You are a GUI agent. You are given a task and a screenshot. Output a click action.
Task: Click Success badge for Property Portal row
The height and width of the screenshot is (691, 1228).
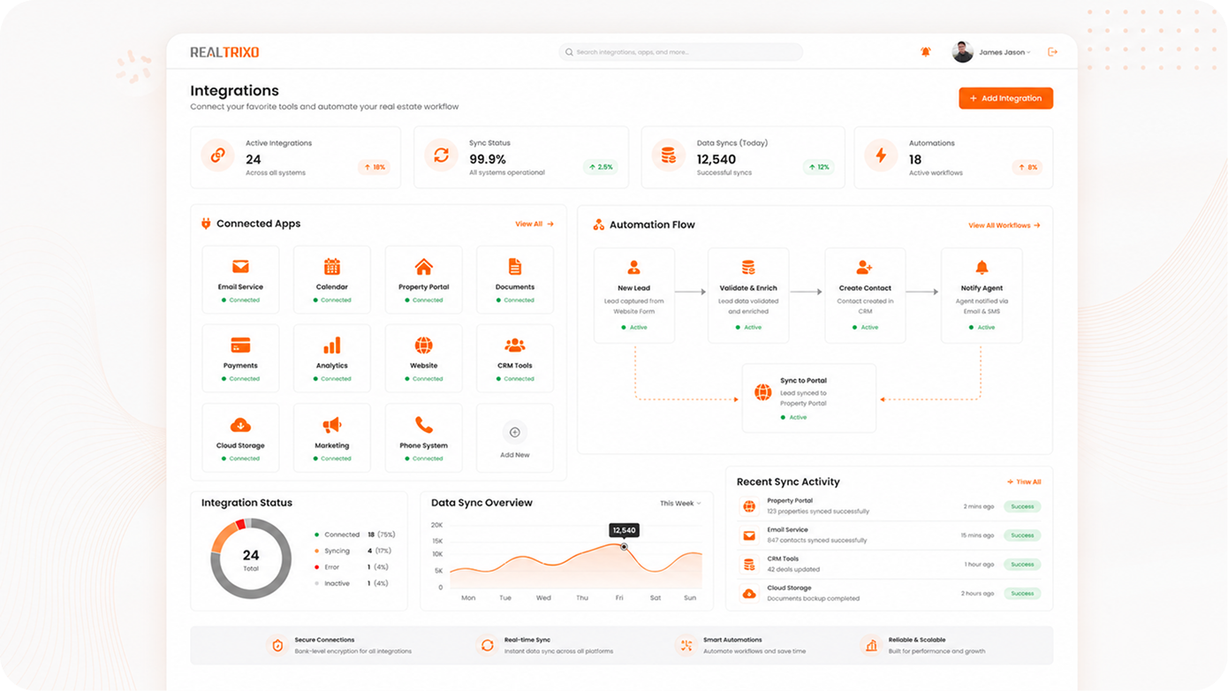click(1022, 506)
